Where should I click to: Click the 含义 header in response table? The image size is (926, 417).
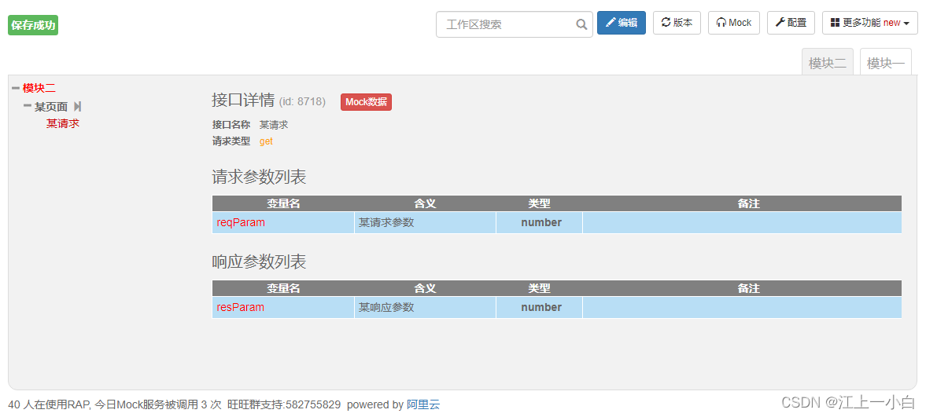tap(425, 288)
